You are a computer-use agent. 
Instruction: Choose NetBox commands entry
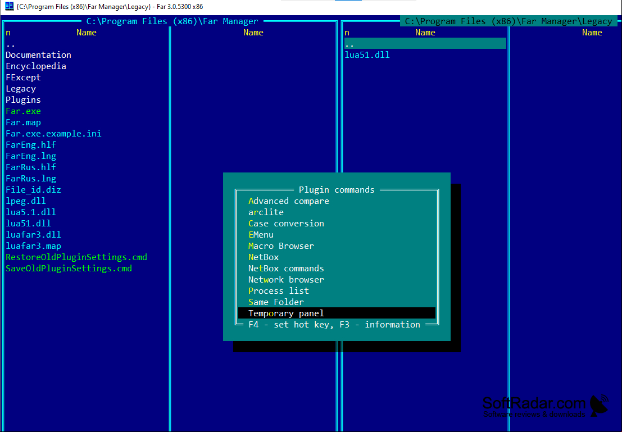click(286, 269)
